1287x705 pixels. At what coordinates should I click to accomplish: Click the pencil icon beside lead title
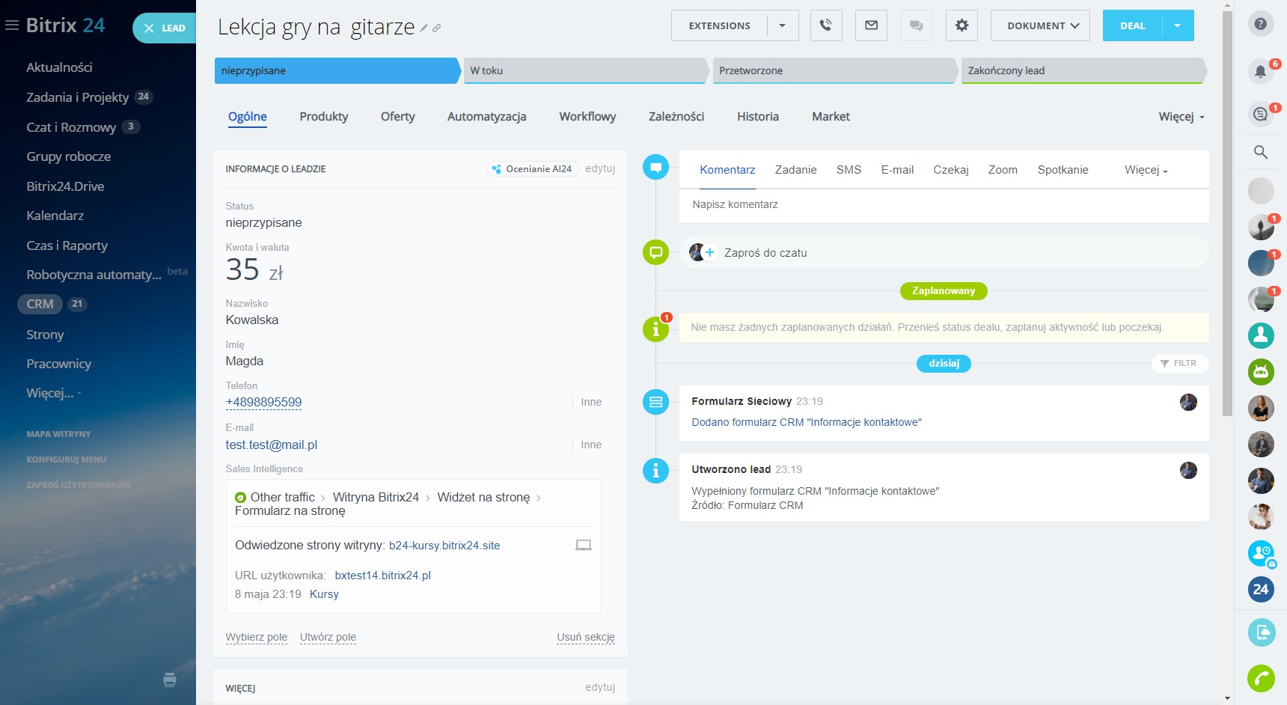424,28
